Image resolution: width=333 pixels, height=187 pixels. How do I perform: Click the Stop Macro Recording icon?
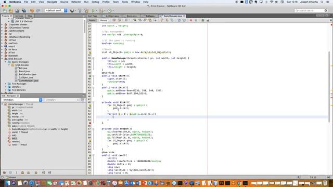(x=196, y=20)
